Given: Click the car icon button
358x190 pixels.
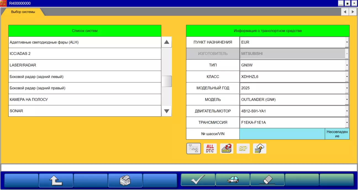Looking at the screenshot, I should click(233, 180).
